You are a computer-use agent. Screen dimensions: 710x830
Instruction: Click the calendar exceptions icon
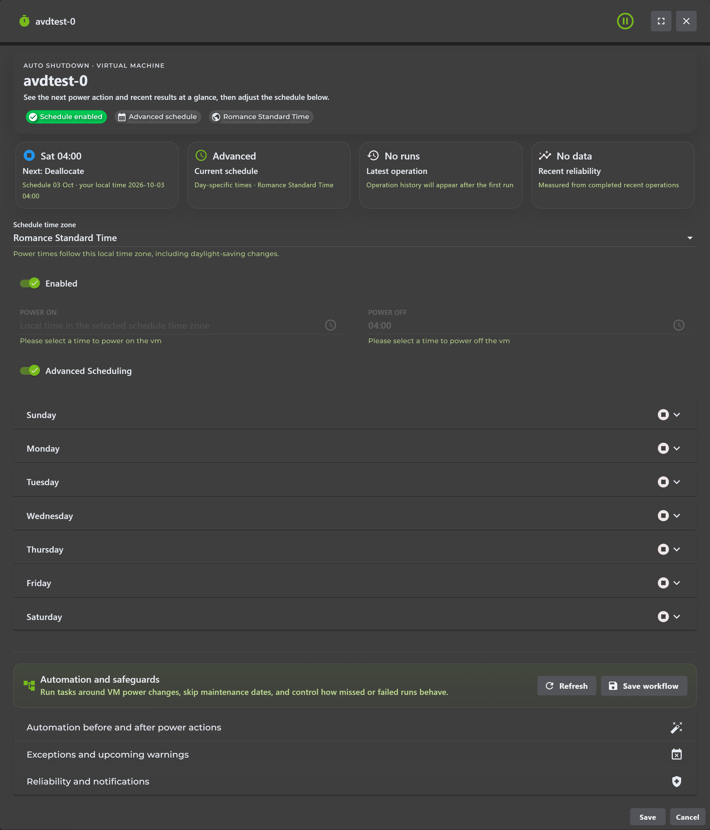click(x=676, y=754)
